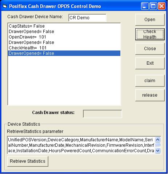Exit the demo with Exit button
The width and height of the screenshot is (168, 174).
(x=150, y=63)
